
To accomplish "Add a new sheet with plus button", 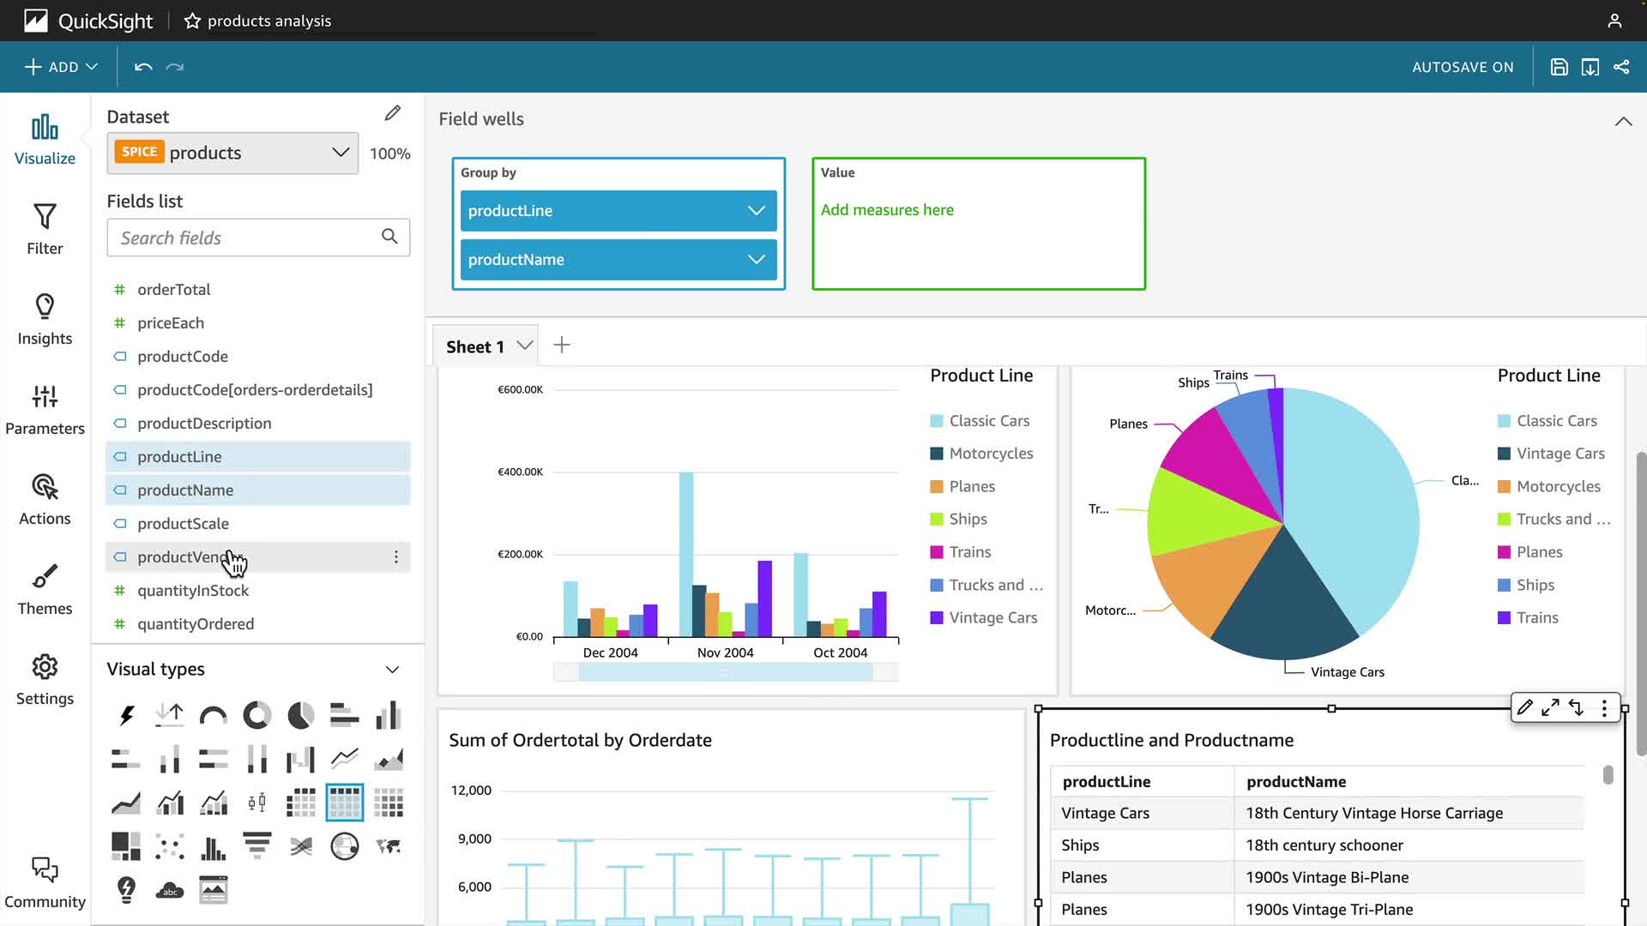I will pos(562,345).
